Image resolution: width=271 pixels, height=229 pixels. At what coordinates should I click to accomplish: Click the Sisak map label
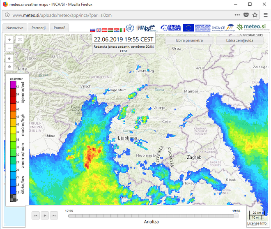coord(231,180)
